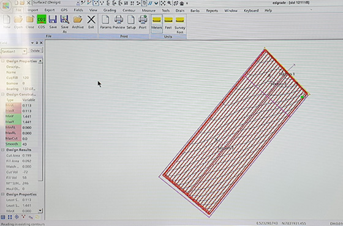
Task: Click the zoom extents icon in top toolbar
Action: (x=163, y=3)
